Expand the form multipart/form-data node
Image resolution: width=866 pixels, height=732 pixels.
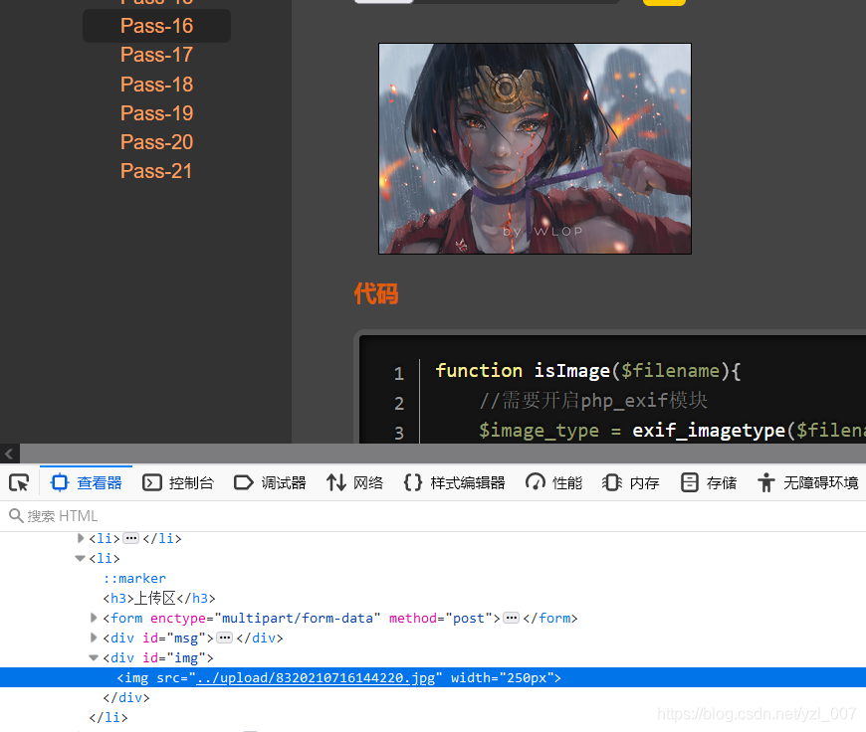tap(94, 618)
